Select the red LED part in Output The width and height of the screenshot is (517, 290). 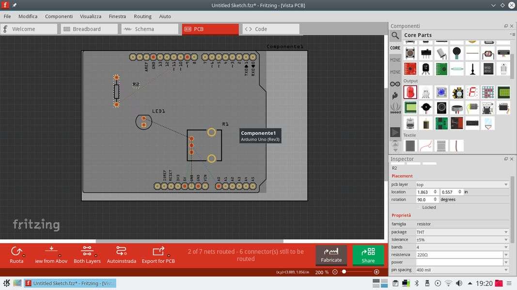410,92
